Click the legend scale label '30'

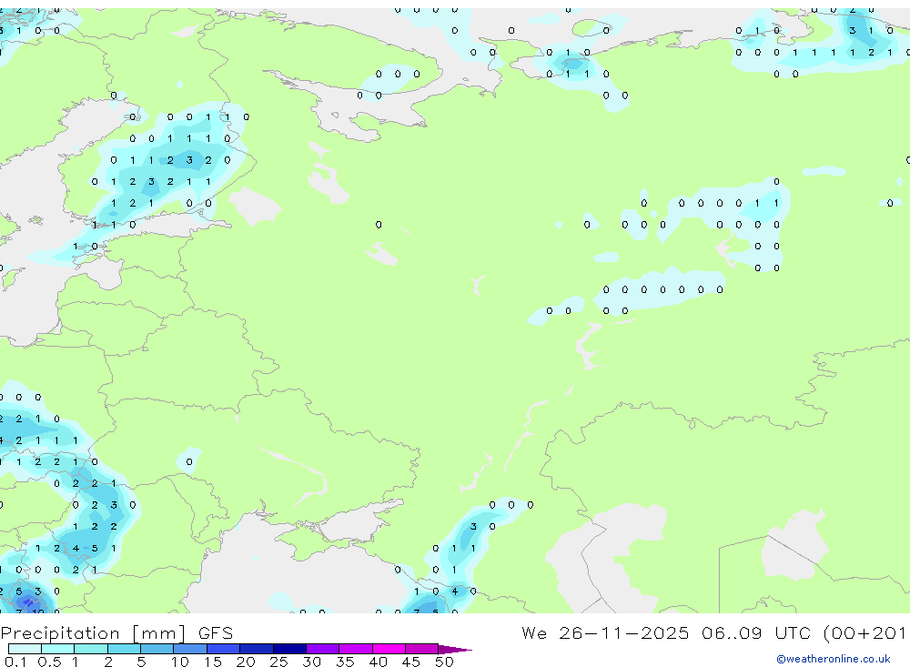[x=311, y=662]
